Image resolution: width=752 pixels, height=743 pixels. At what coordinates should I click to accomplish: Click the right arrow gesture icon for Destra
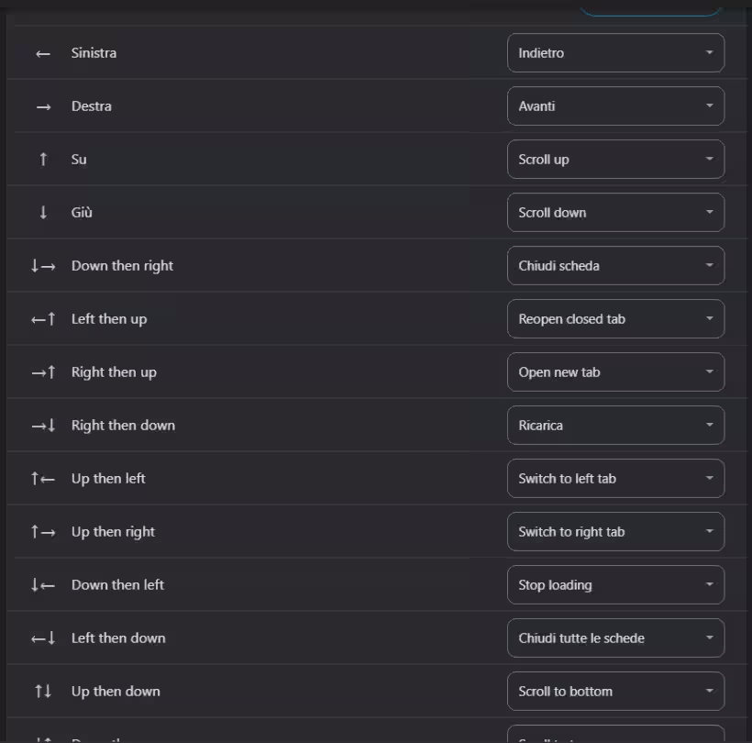pos(43,107)
